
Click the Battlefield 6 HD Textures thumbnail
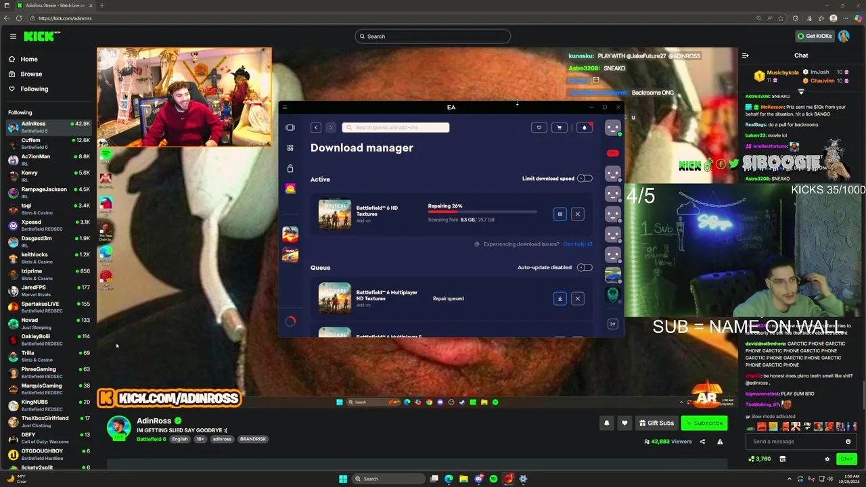pos(335,214)
